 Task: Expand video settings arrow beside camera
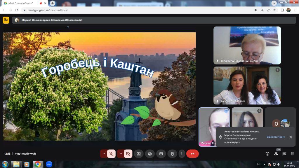click(120, 154)
